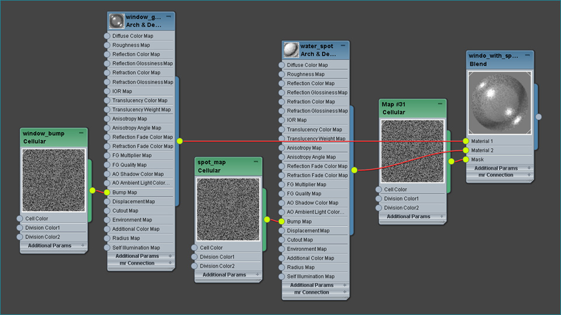Click window_g Roughness Map socket
This screenshot has width=561, height=315.
click(106, 45)
